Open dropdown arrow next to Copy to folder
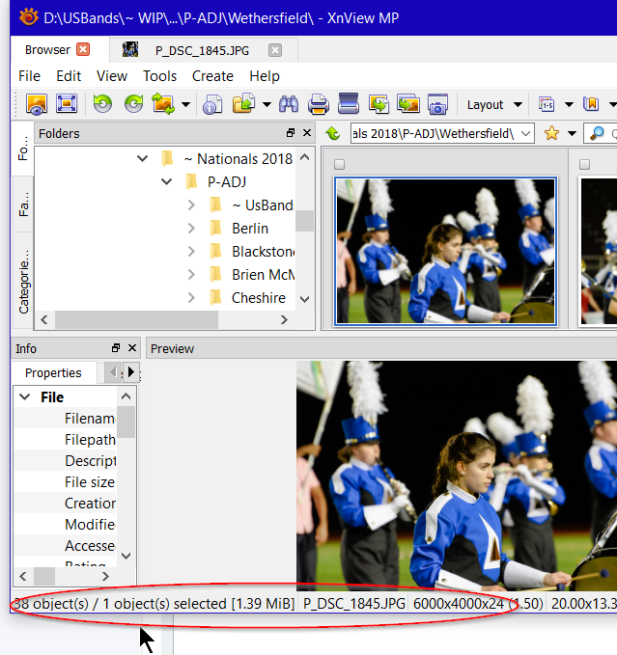 [266, 104]
